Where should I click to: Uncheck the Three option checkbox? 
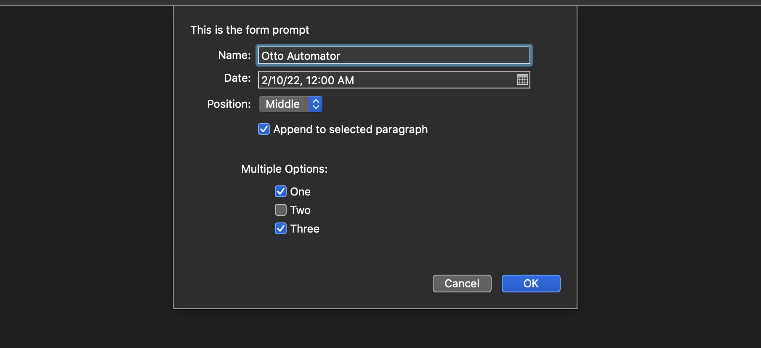[281, 228]
